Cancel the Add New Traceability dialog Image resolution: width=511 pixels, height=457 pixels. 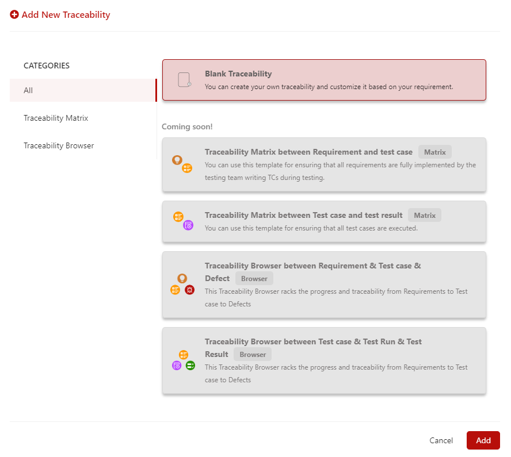tap(441, 440)
